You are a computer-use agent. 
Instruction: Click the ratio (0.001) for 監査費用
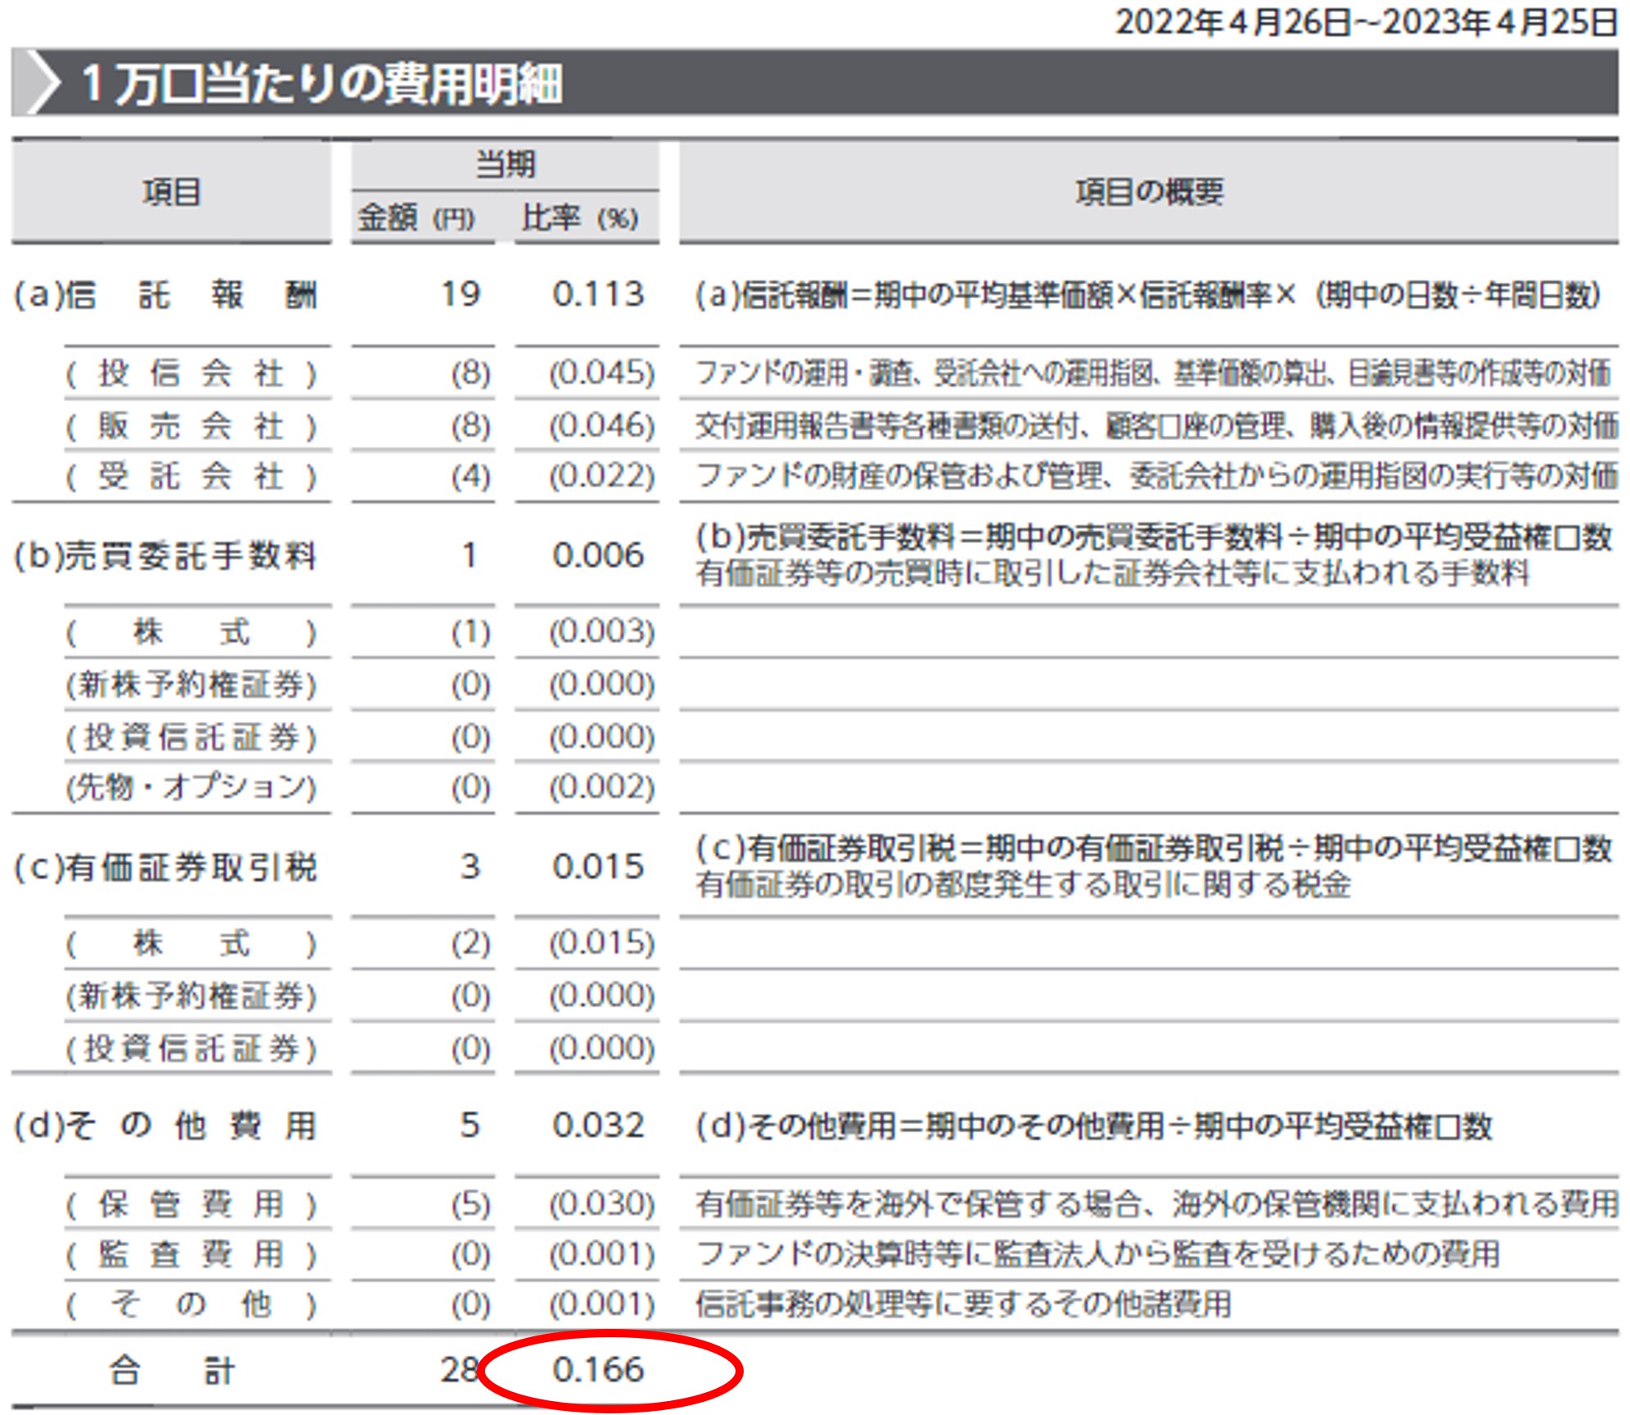pyautogui.click(x=602, y=1254)
